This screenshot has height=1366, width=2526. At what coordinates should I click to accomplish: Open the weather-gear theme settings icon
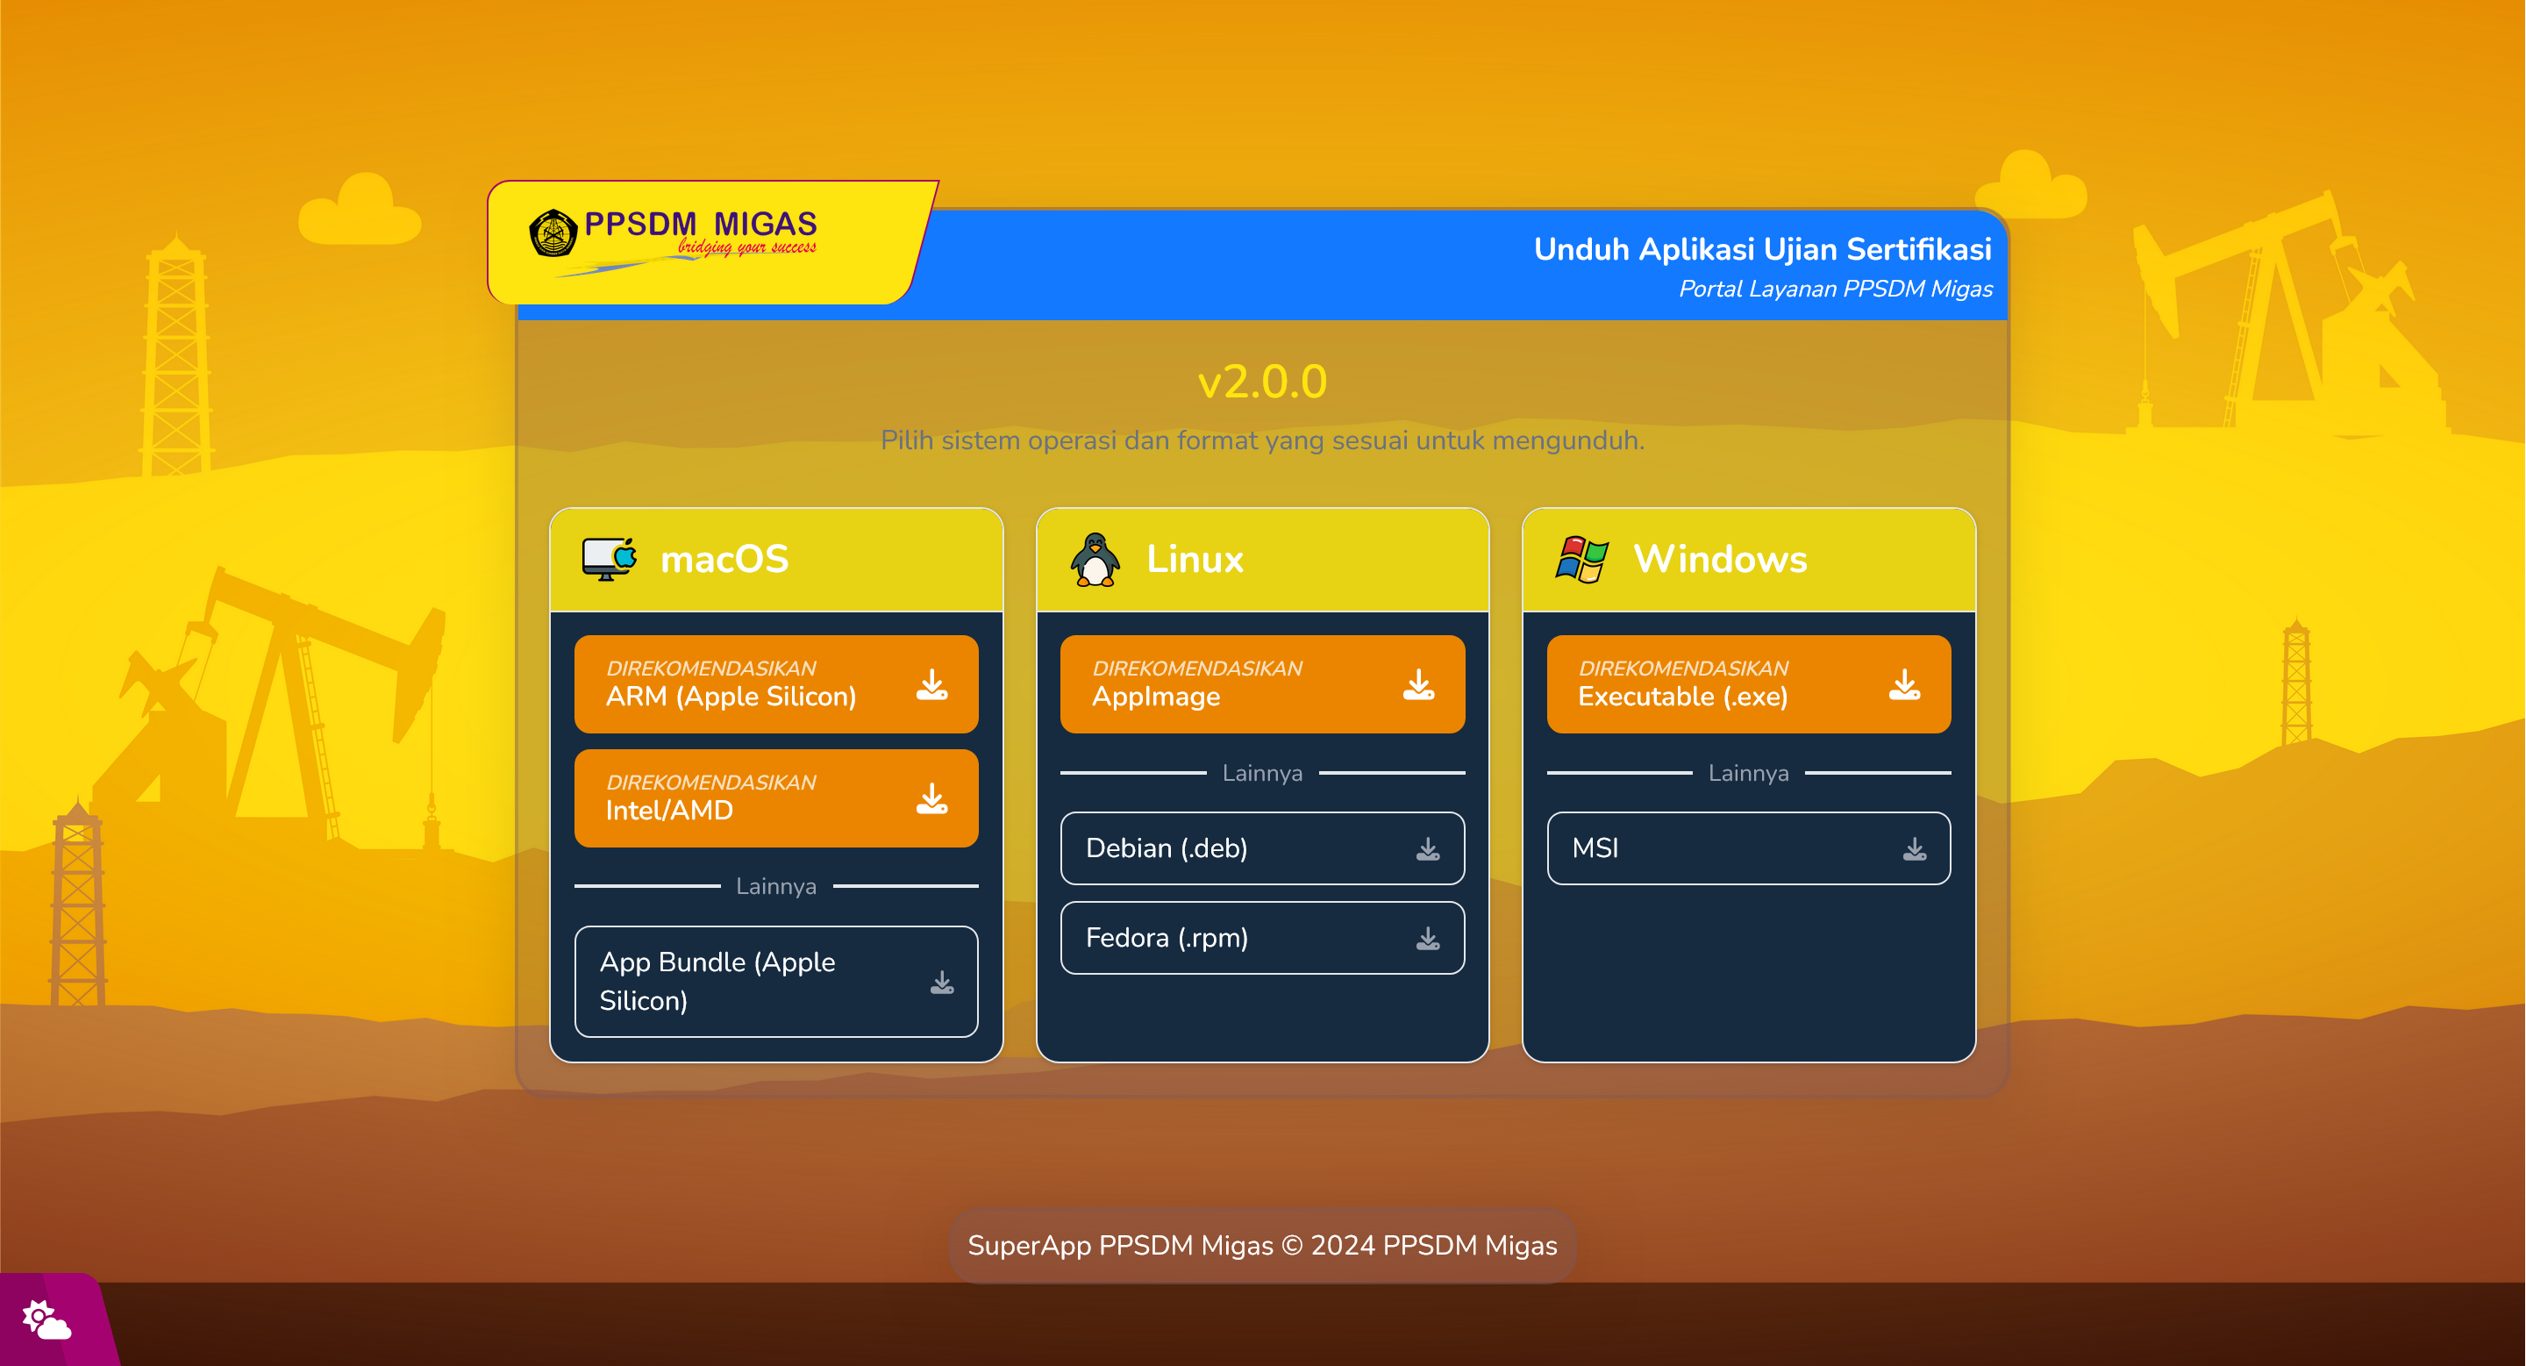[46, 1320]
